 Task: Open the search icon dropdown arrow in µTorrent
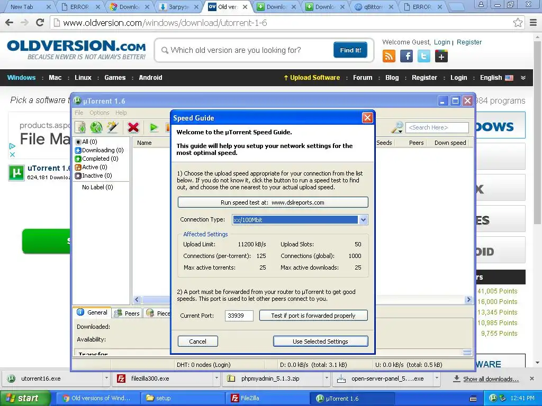tap(400, 132)
